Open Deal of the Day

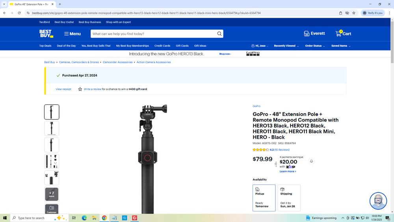[x=66, y=46]
